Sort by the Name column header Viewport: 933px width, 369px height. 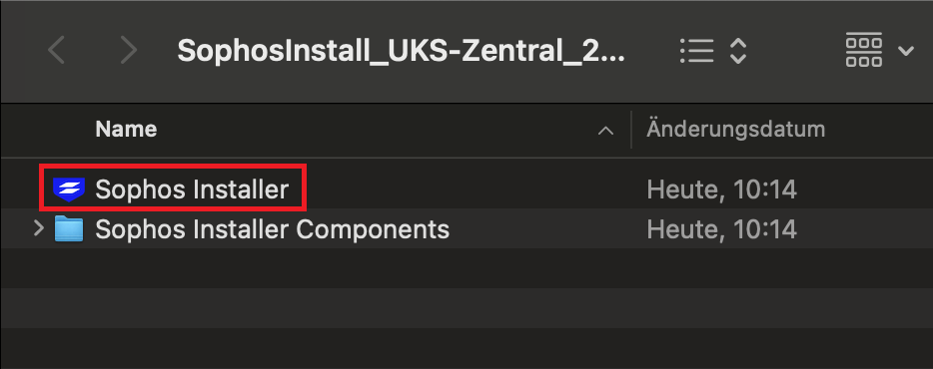[126, 129]
